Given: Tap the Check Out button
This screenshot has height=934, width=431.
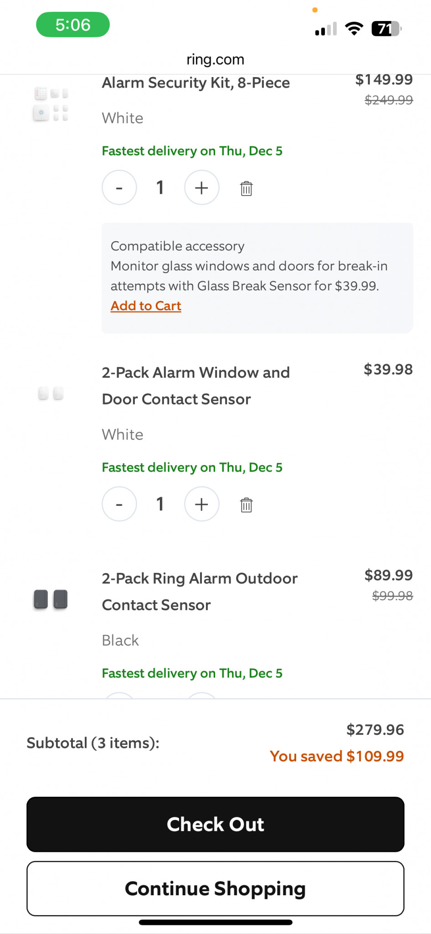Looking at the screenshot, I should [215, 824].
